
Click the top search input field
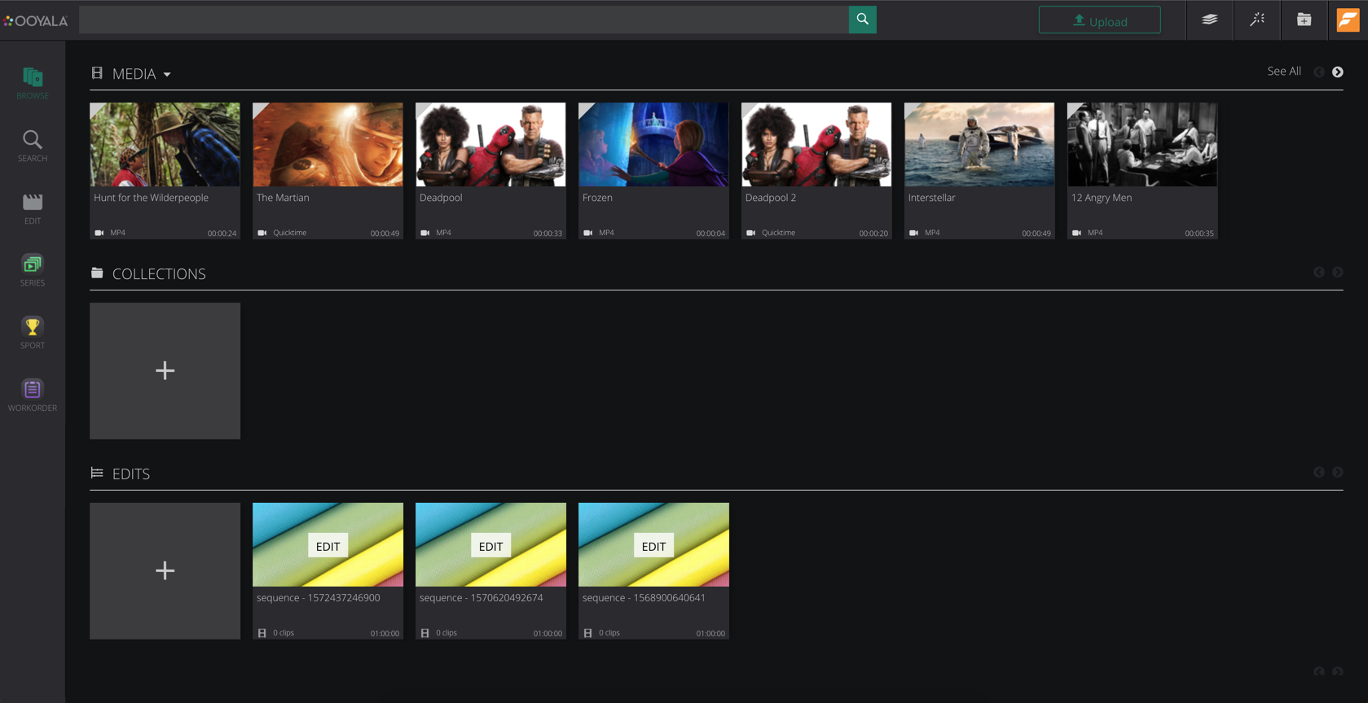click(463, 20)
